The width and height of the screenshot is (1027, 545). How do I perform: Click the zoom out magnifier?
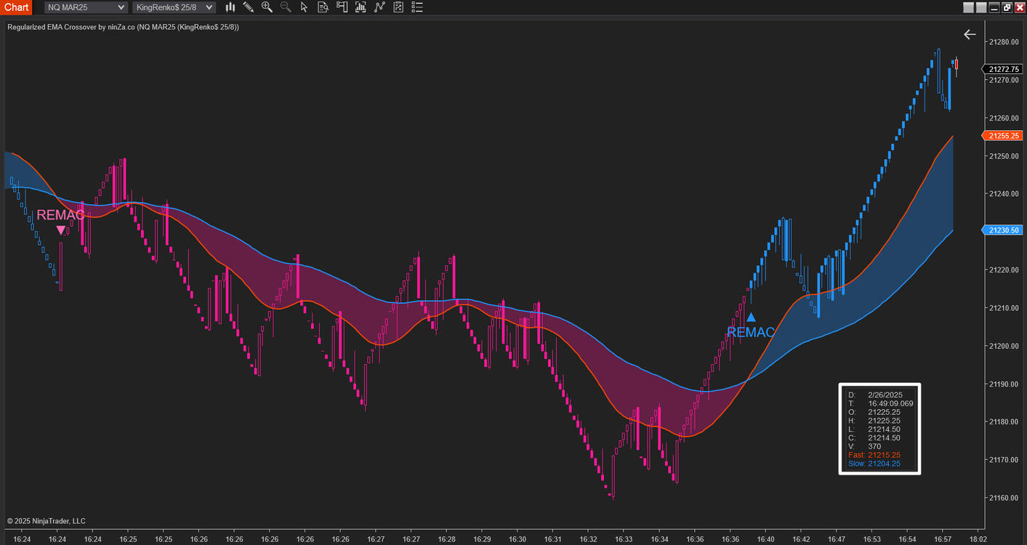pyautogui.click(x=286, y=7)
